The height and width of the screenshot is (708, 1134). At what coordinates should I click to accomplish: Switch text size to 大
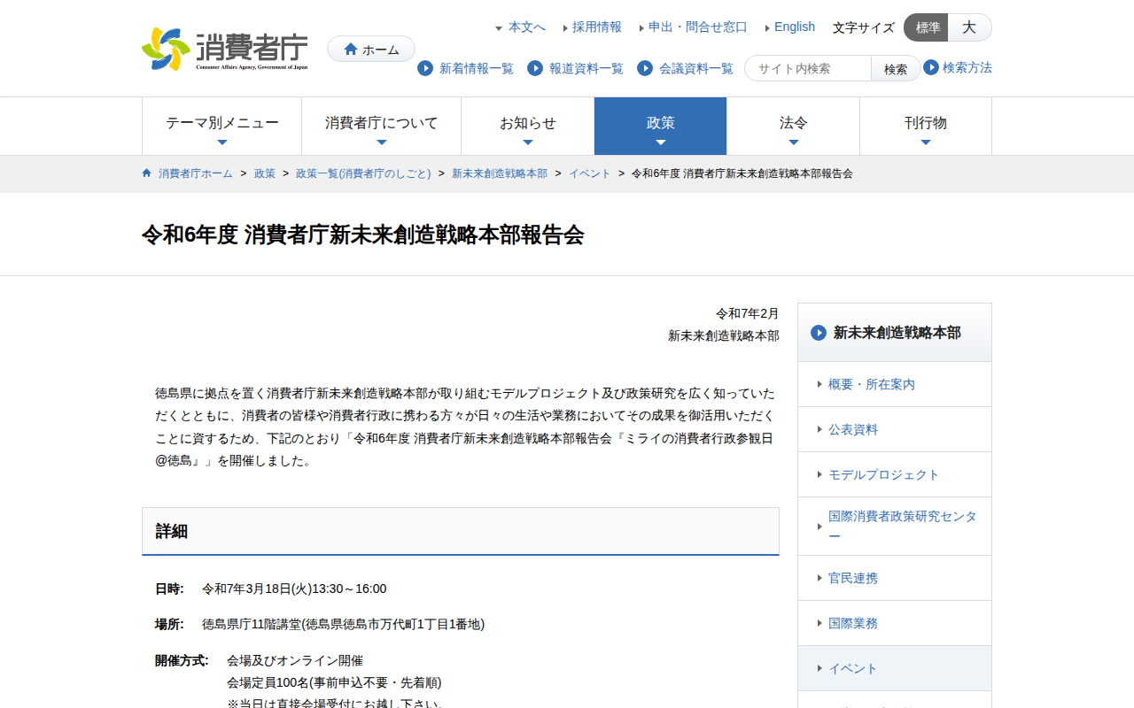click(x=969, y=27)
